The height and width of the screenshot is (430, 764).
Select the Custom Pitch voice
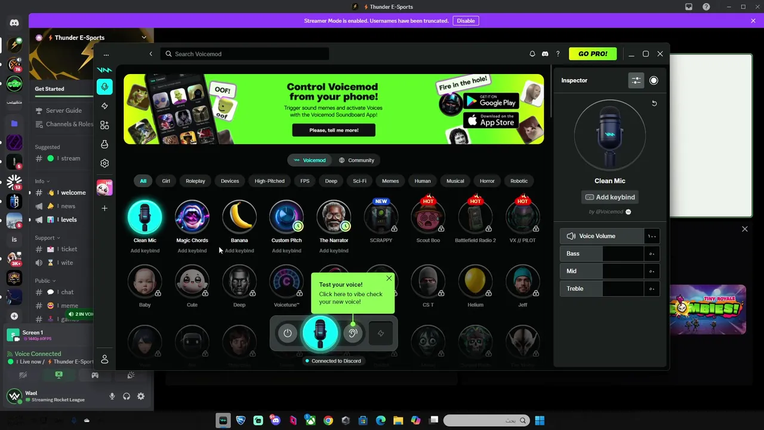point(286,217)
